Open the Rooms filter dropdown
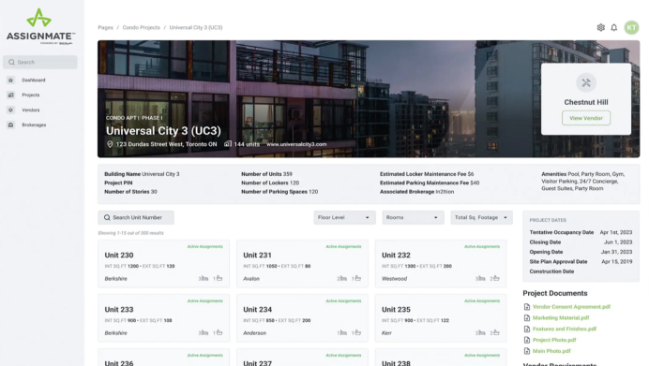 pyautogui.click(x=413, y=218)
